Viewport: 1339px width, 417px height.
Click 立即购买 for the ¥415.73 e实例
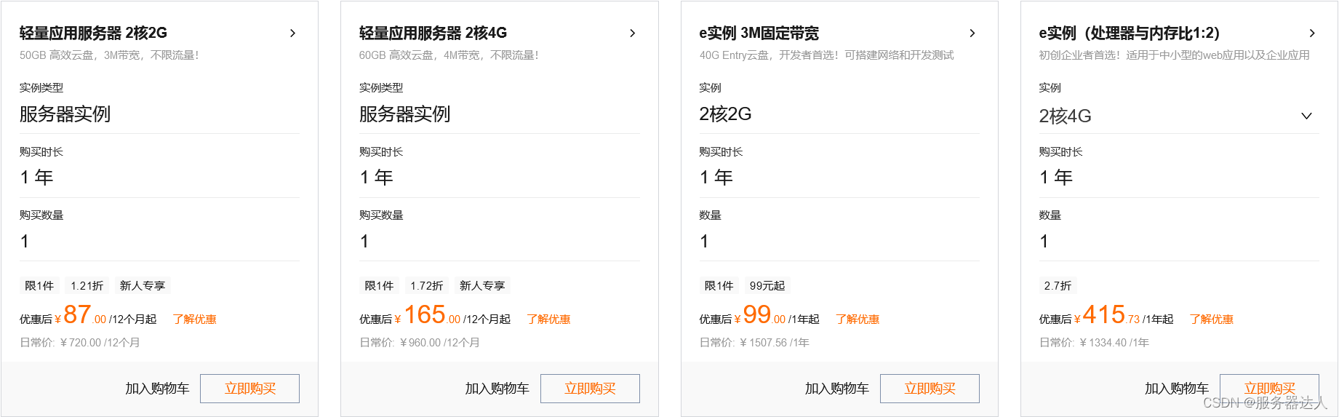coord(1269,389)
